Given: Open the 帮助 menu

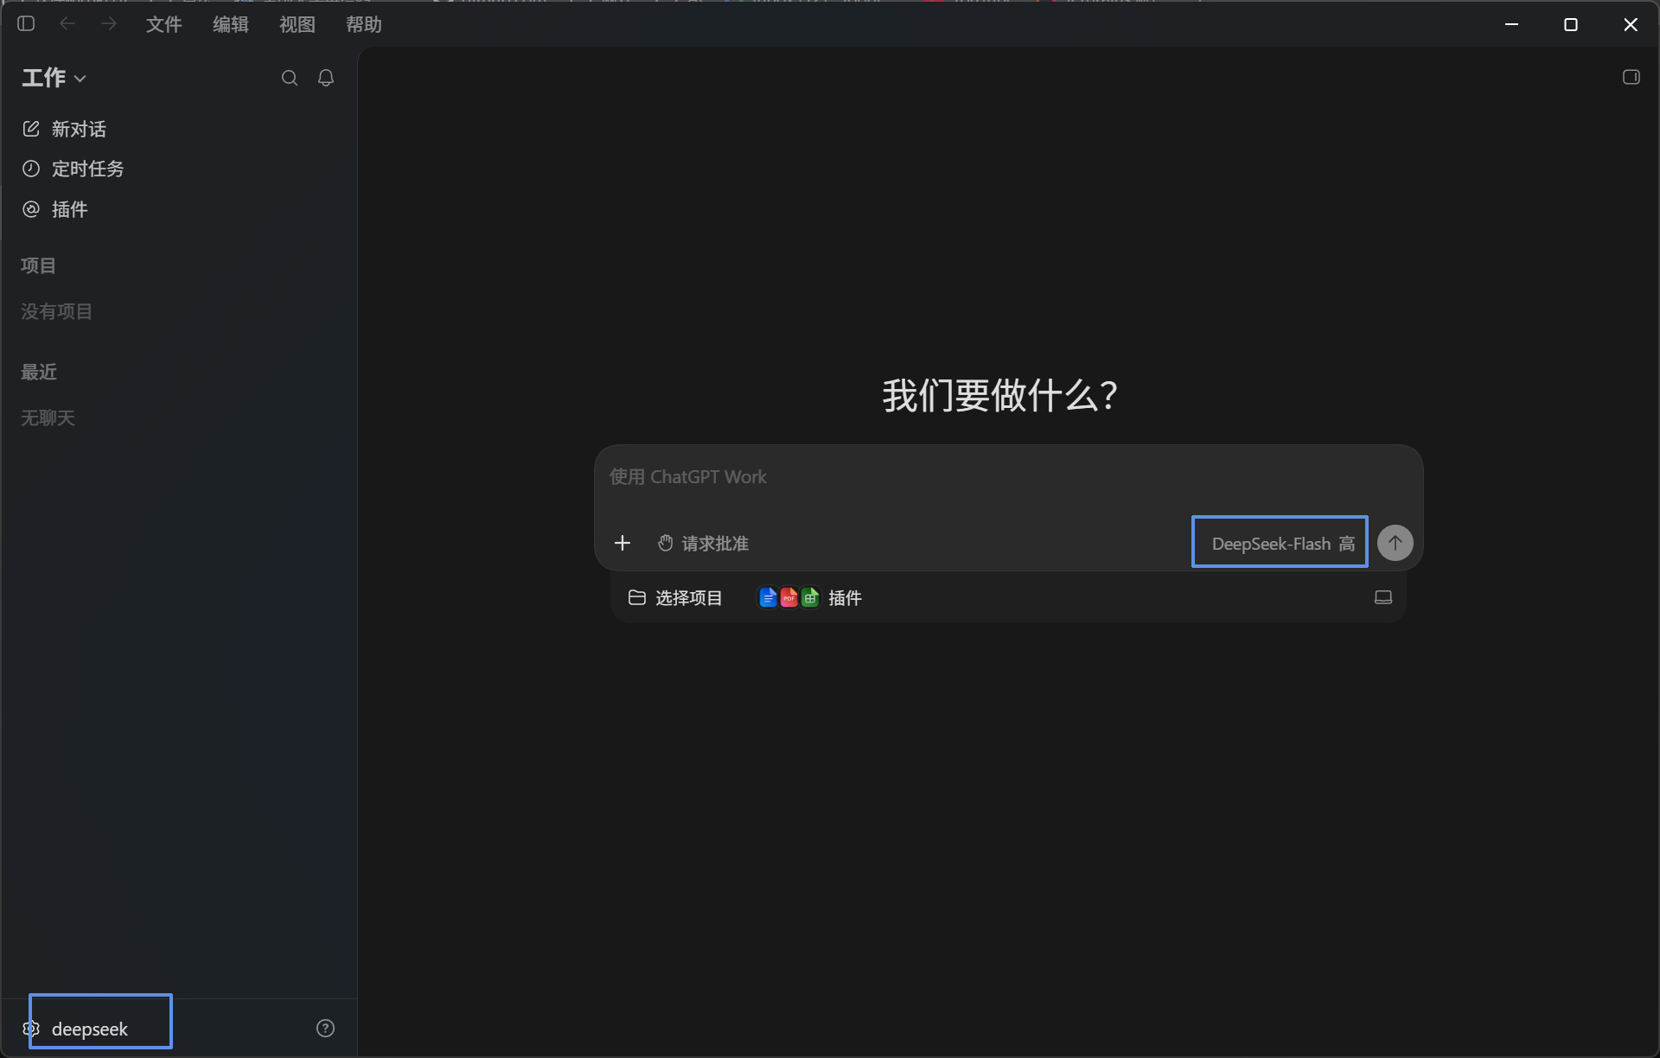Looking at the screenshot, I should click(363, 24).
